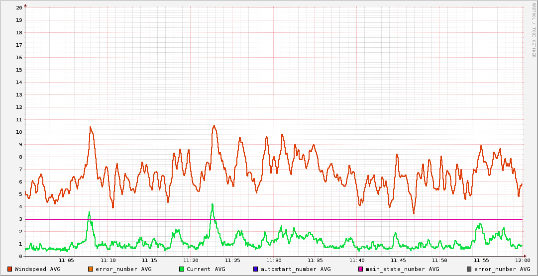Click the orange error_number legend swatch

pyautogui.click(x=91, y=269)
